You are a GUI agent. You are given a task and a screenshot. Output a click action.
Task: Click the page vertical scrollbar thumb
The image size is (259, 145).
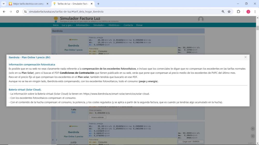[257, 28]
